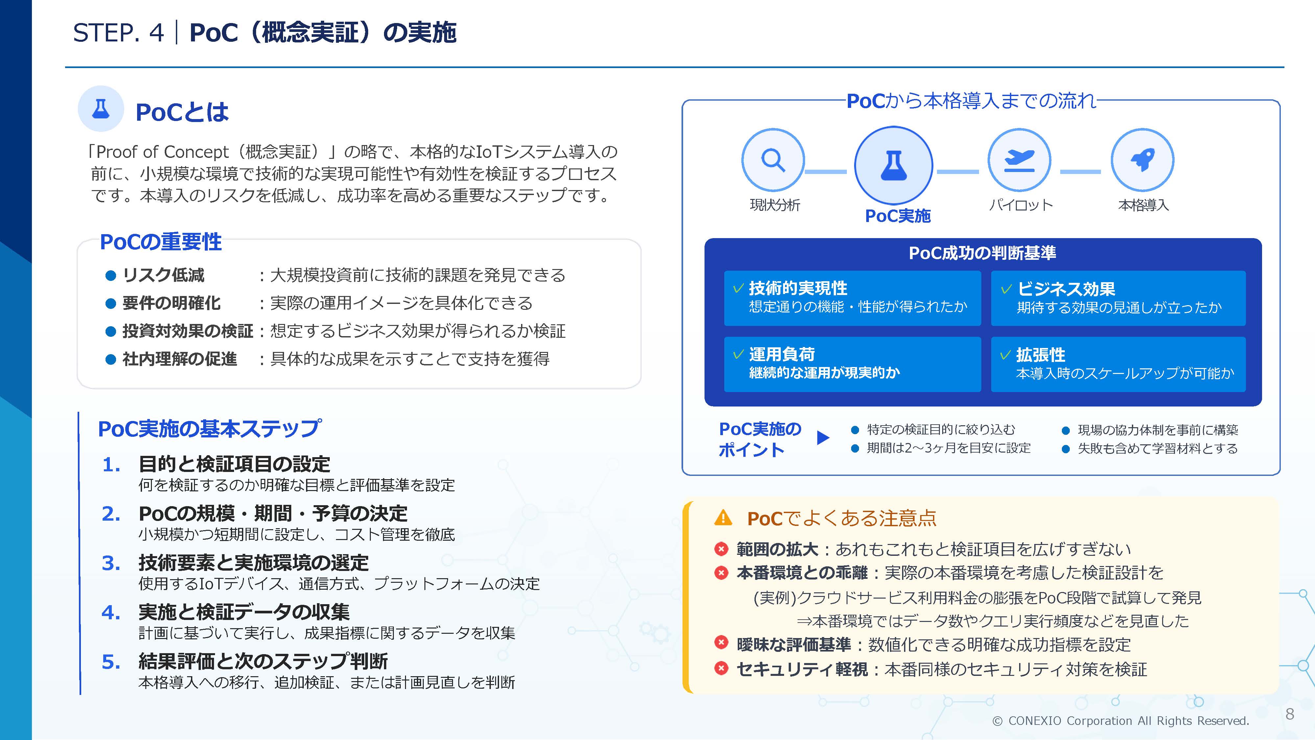The height and width of the screenshot is (740, 1315).
Task: Click the bullet before 期間は2〜3ヶ月を目安に設定
Action: [x=855, y=448]
